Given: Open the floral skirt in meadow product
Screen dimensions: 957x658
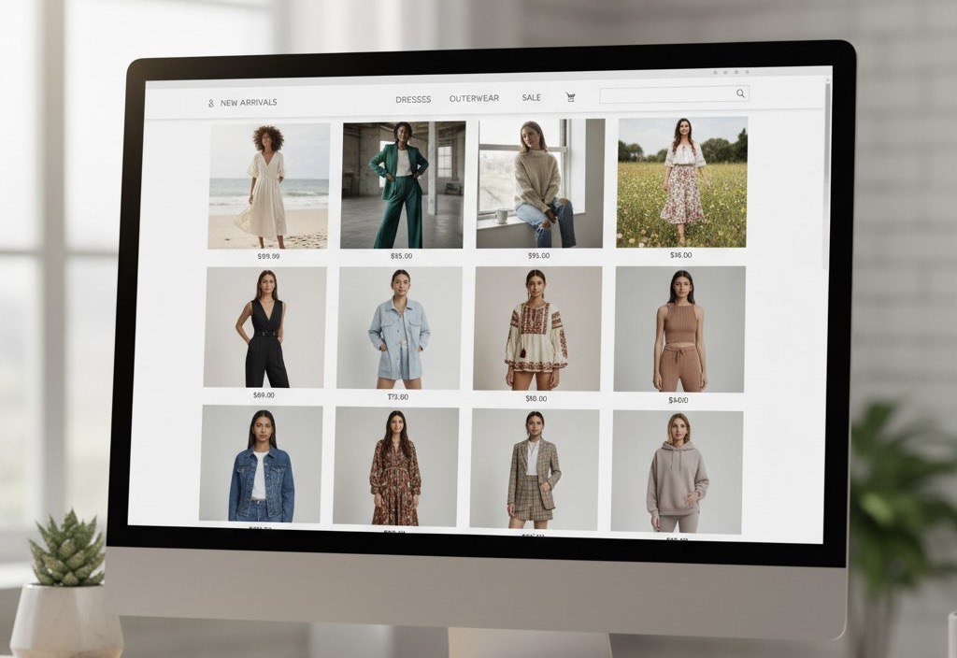Looking at the screenshot, I should click(x=681, y=182).
